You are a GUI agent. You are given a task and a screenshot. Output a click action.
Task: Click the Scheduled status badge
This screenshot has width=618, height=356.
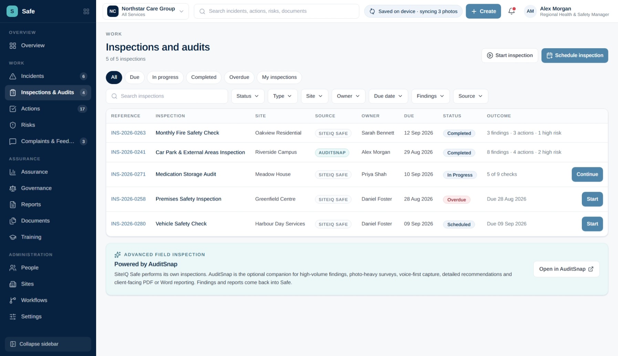(459, 224)
